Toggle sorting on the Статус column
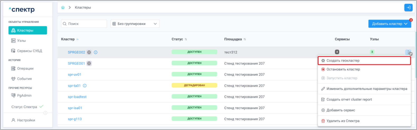Image resolution: width=417 pixels, height=130 pixels. pos(186,39)
